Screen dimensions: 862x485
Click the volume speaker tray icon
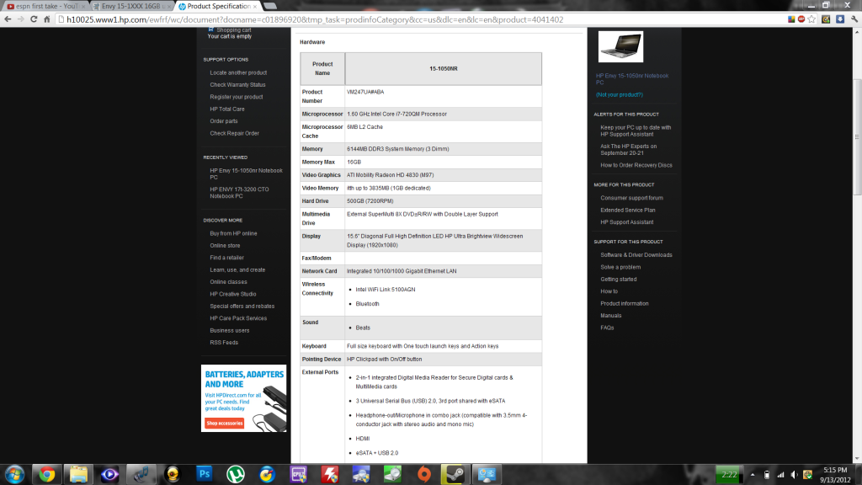pos(794,475)
